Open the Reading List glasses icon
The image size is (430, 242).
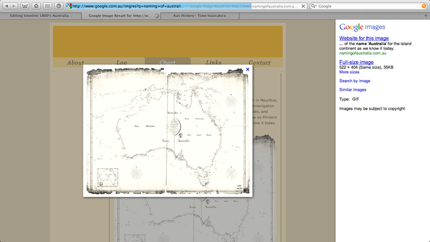25,6
